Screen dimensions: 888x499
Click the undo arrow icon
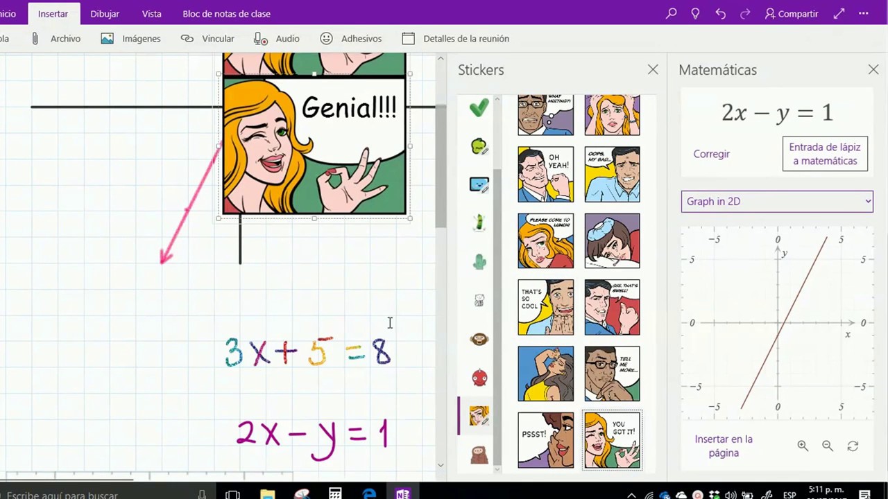coord(720,14)
